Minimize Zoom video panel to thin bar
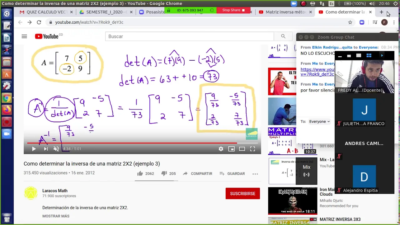The width and height of the screenshot is (400, 225). pyautogui.click(x=340, y=56)
